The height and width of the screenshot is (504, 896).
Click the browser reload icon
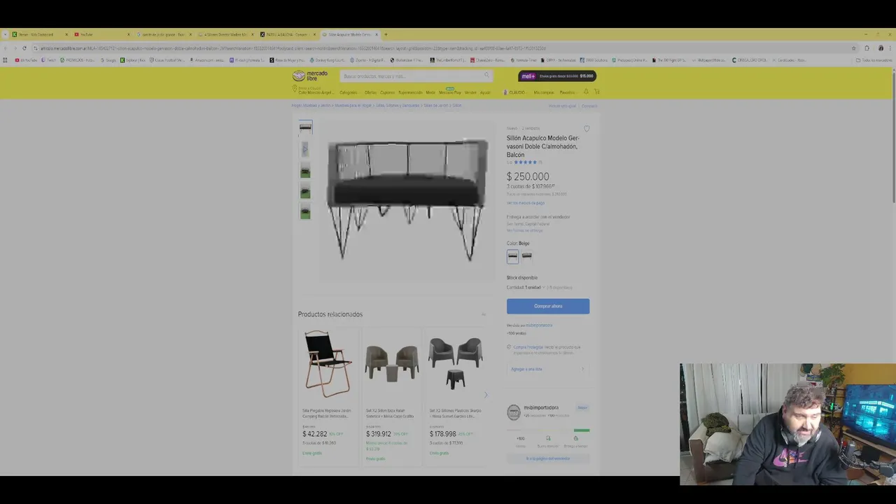pyautogui.click(x=24, y=48)
